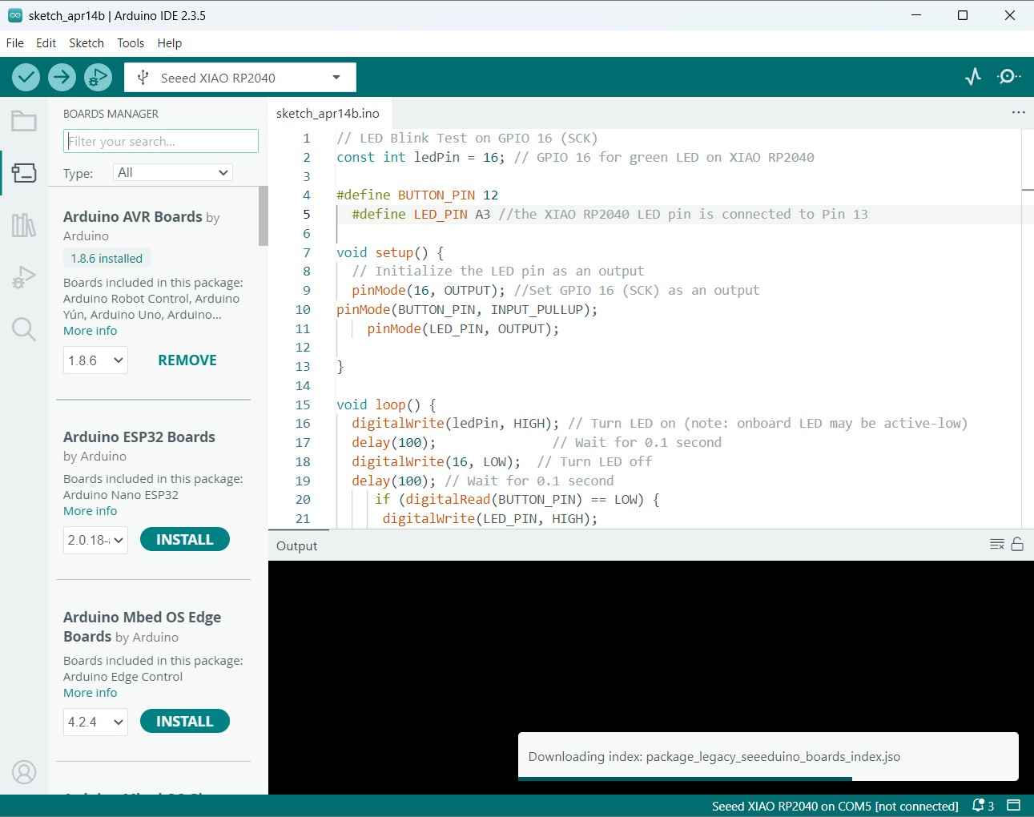The height and width of the screenshot is (817, 1034).
Task: Open the account profile icon
Action: click(24, 772)
